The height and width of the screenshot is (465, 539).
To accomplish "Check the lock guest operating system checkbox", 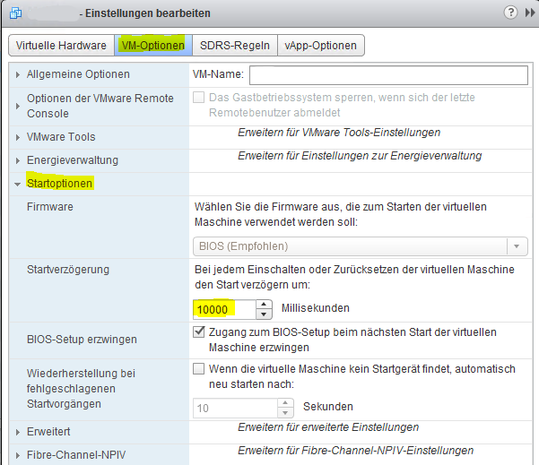I will (200, 97).
